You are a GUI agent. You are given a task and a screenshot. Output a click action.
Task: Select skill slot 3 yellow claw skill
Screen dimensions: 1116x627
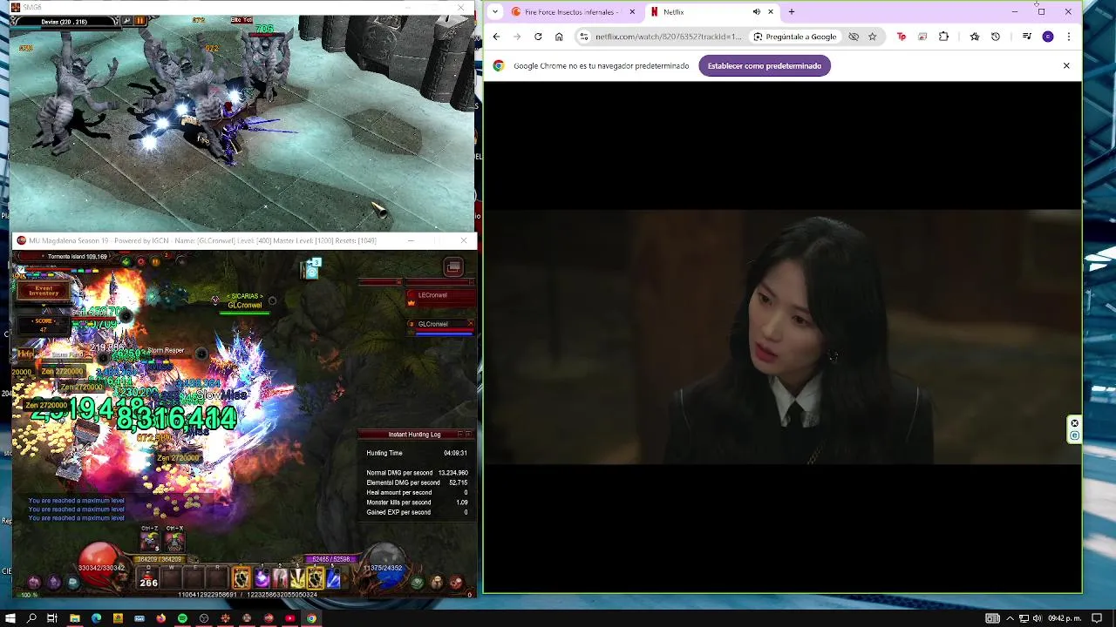point(297,577)
